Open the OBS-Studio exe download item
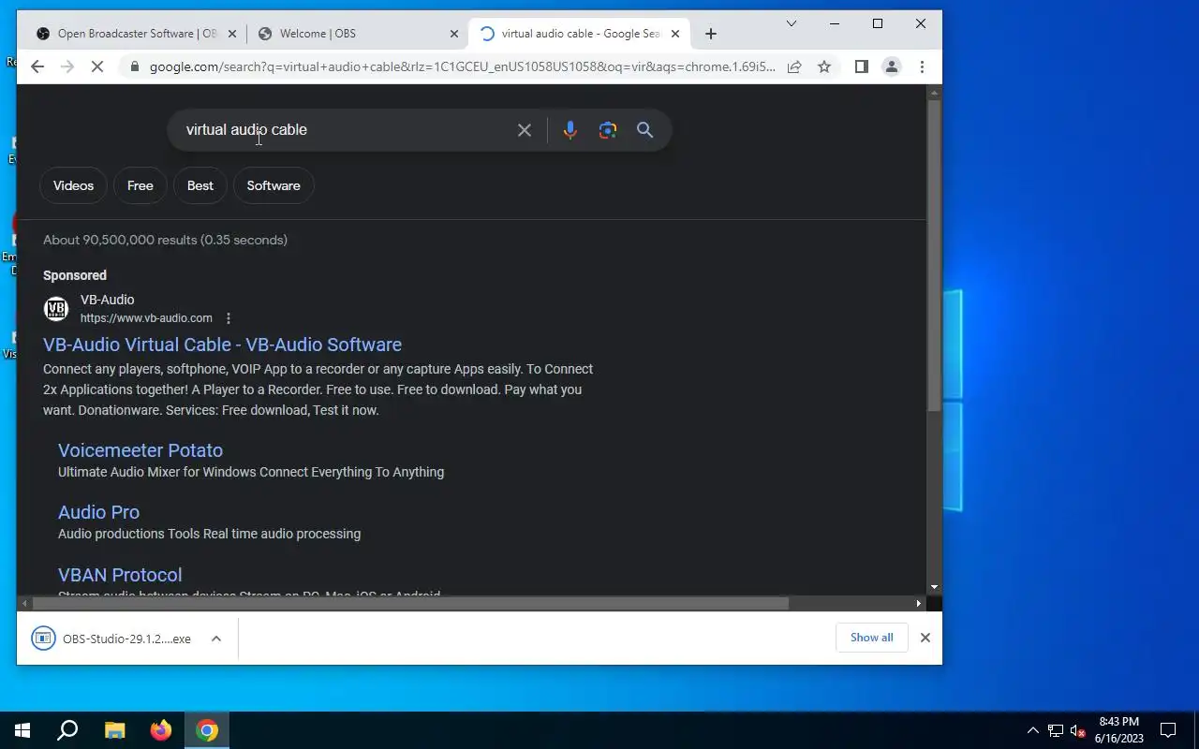Image resolution: width=1199 pixels, height=749 pixels. click(x=112, y=639)
